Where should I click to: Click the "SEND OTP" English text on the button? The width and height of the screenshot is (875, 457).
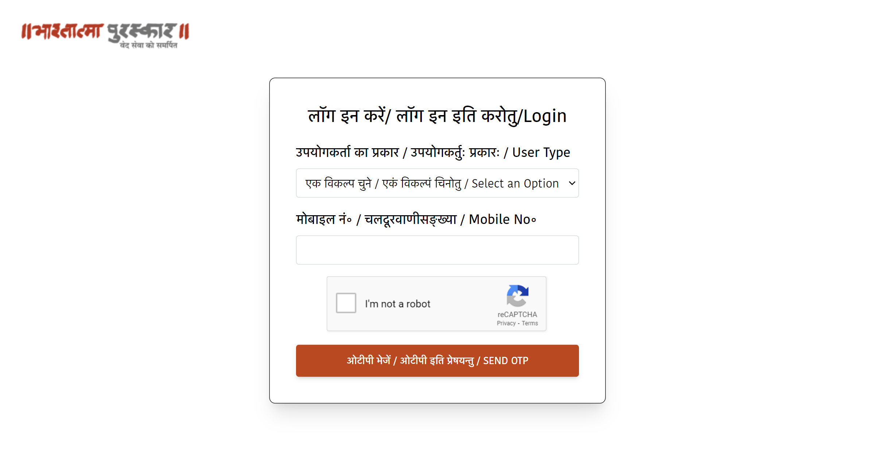506,361
